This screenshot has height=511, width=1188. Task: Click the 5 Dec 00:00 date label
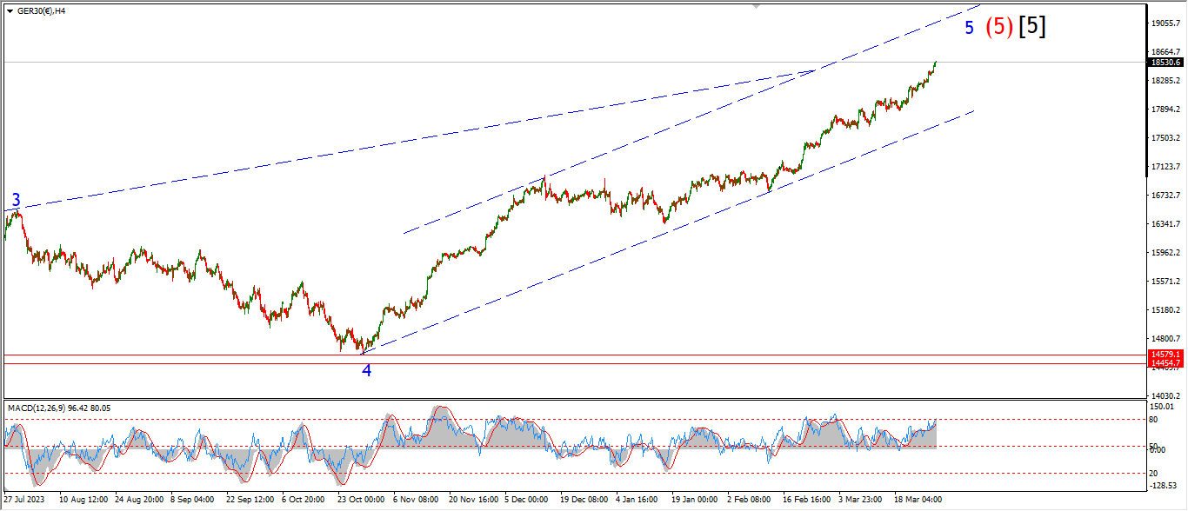(x=523, y=501)
